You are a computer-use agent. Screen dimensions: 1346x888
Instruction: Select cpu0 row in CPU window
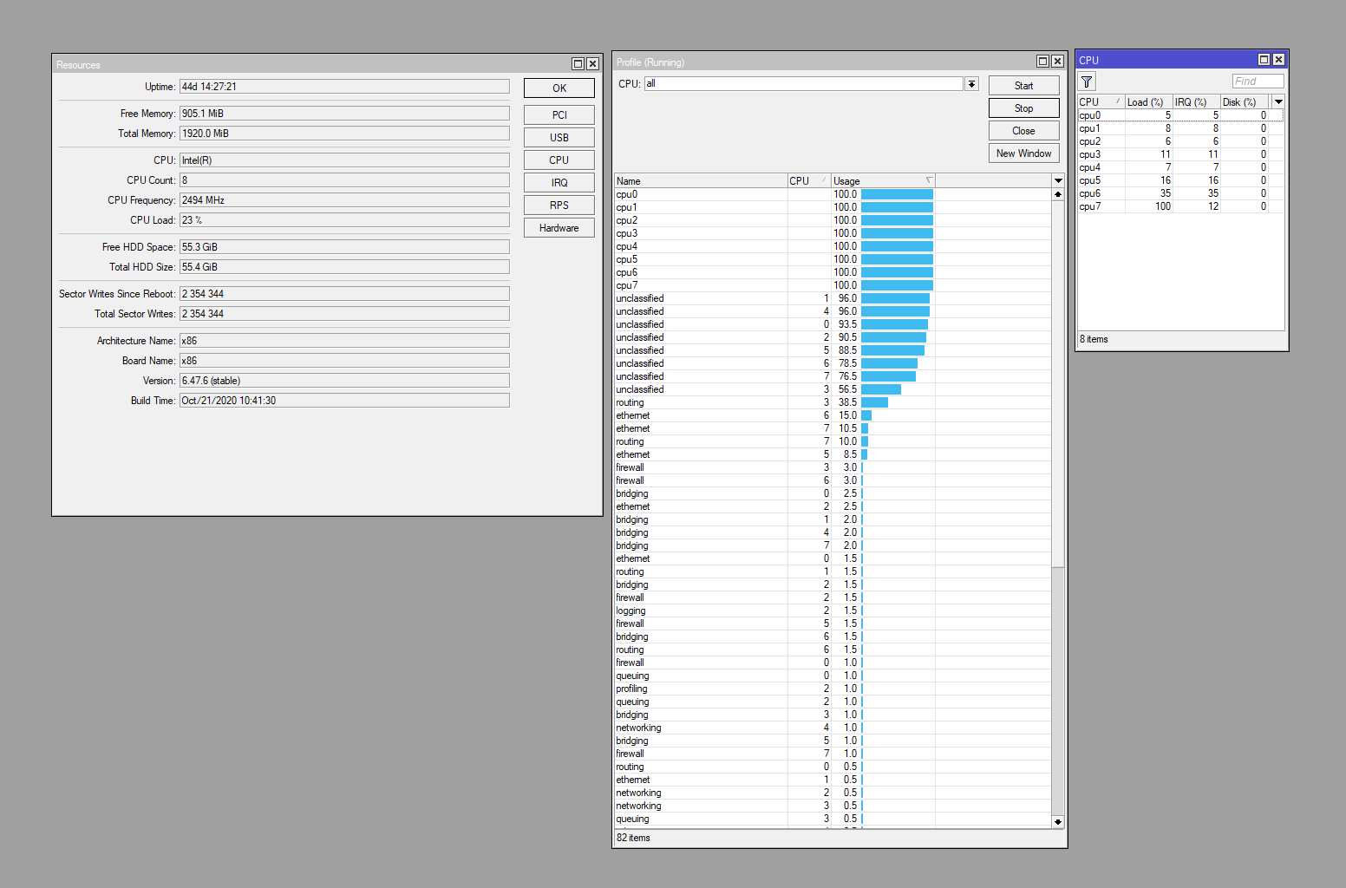coord(1180,115)
